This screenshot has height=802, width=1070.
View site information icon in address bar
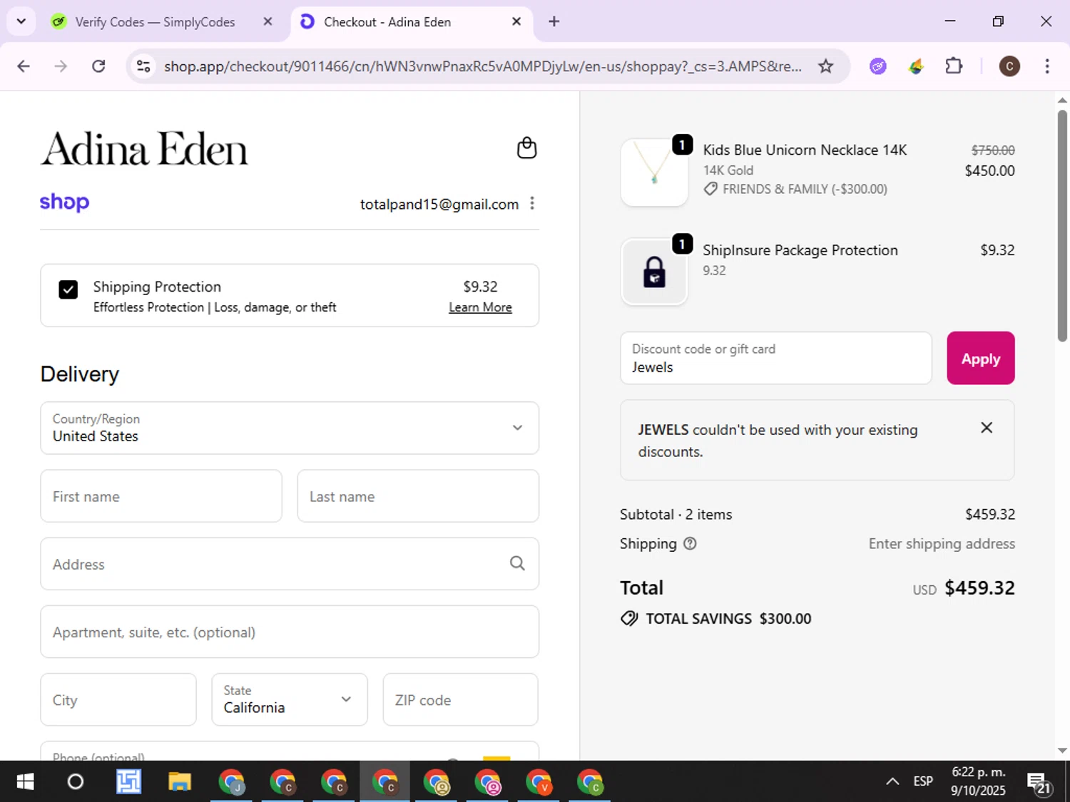point(143,66)
